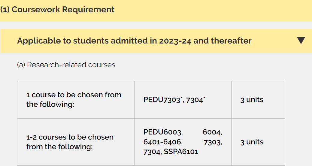The height and width of the screenshot is (166, 312).
Task: Click the 6004 course code
Action: click(212, 132)
